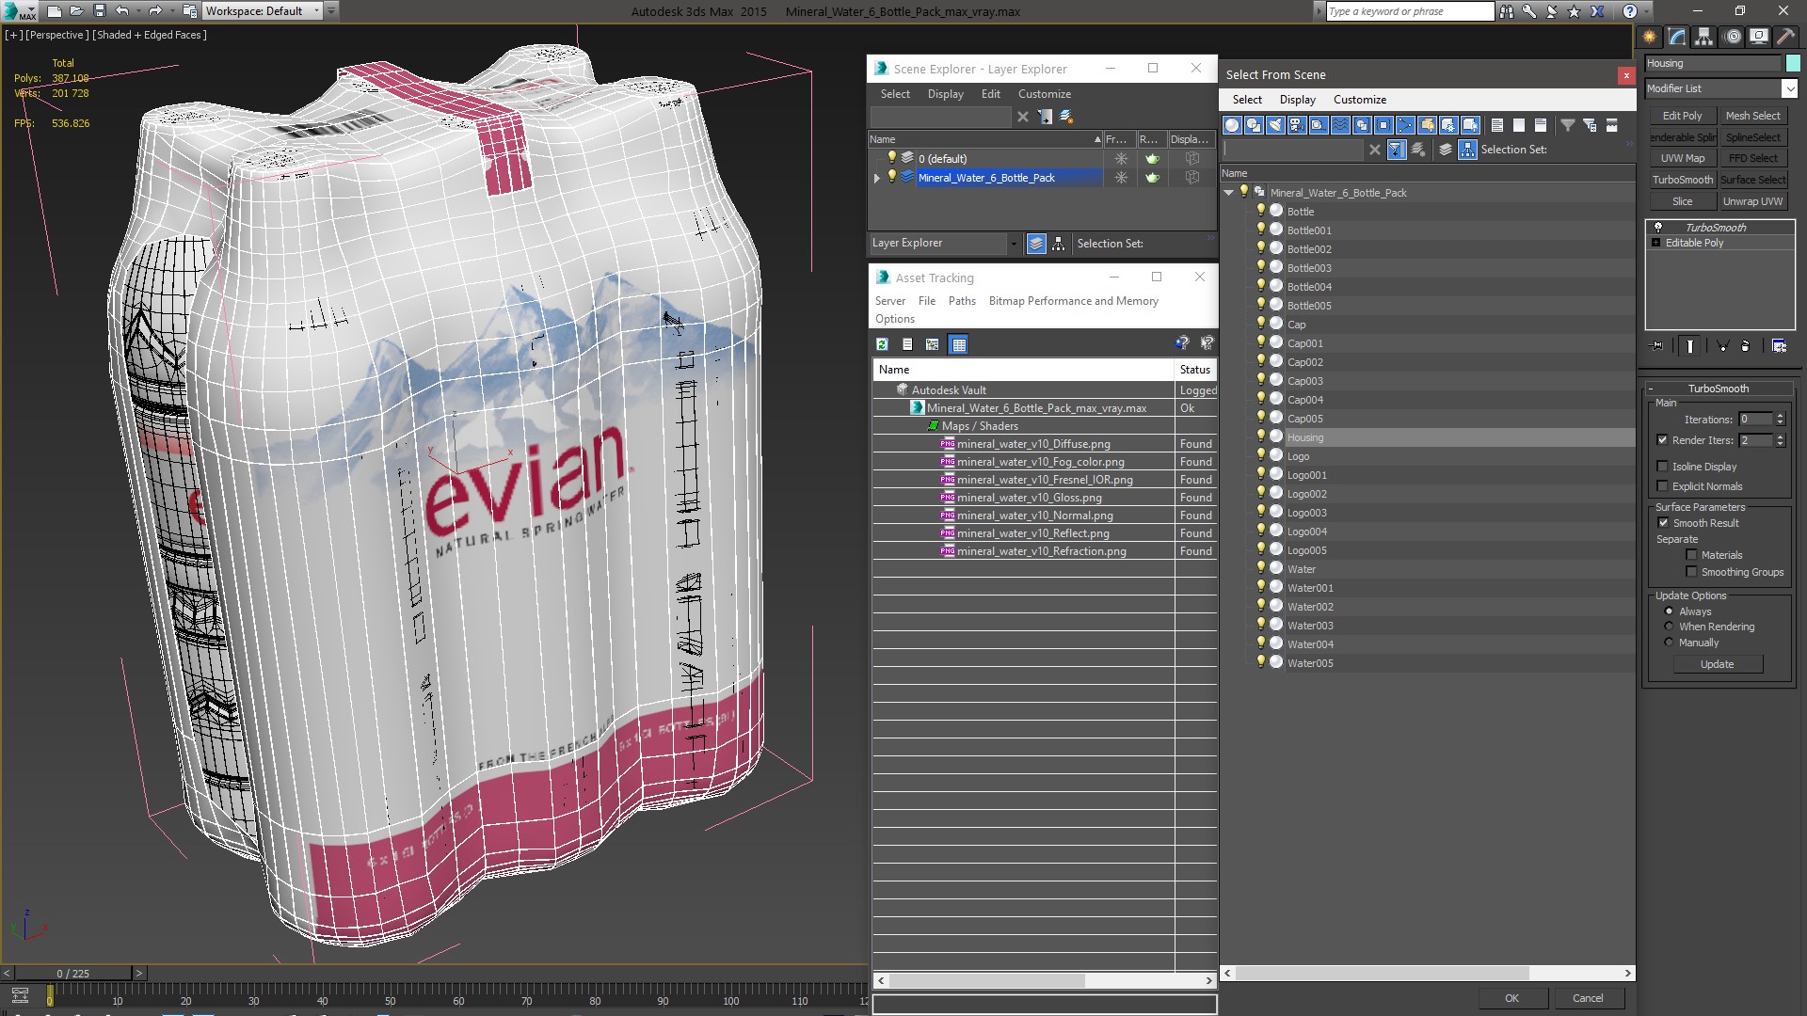Select Manually update option
Screen dimensions: 1807x1016
1669,643
